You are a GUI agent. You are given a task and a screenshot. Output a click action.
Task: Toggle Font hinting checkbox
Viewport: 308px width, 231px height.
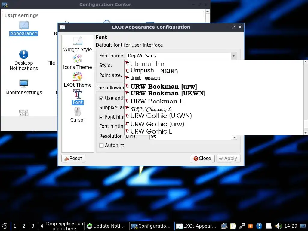click(101, 117)
